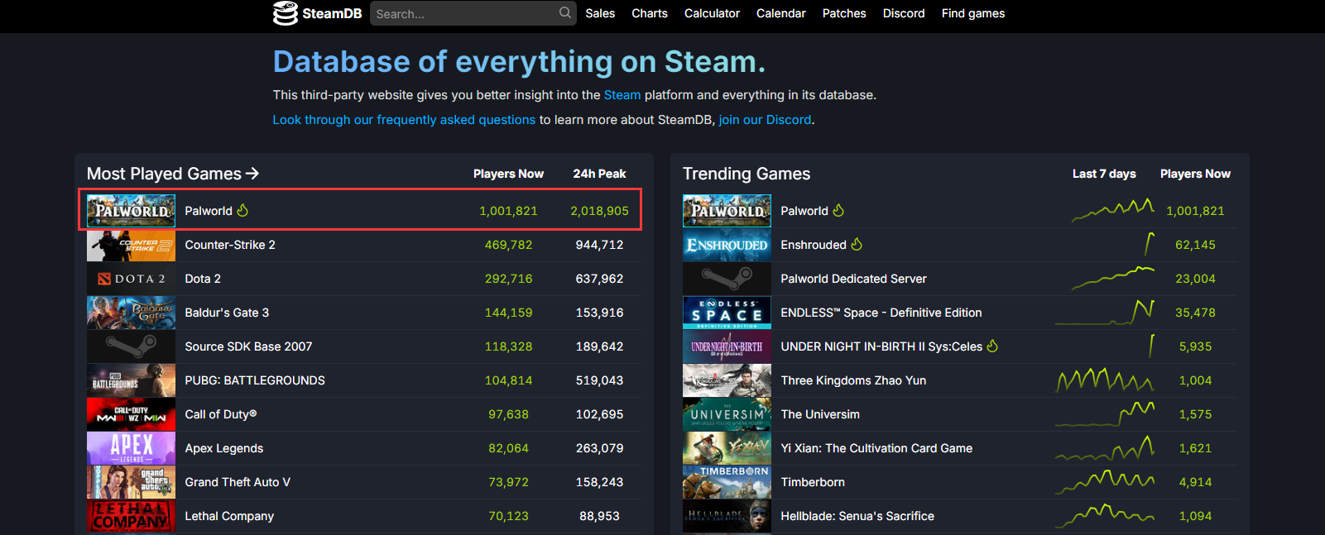Open the Sales menu item
The height and width of the screenshot is (535, 1325).
pyautogui.click(x=600, y=13)
